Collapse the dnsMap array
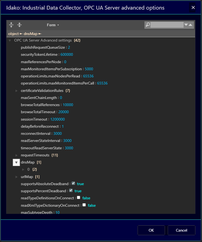This screenshot has height=242, width=202. pyautogui.click(x=16, y=162)
